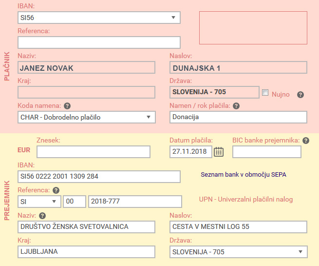The height and width of the screenshot is (266, 319).
Task: Enable the Nujno checkbox
Action: point(265,93)
